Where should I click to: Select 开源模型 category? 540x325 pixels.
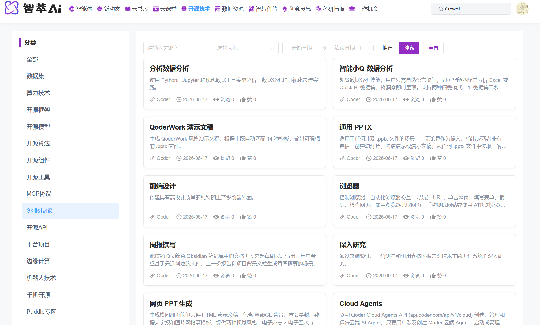pos(70,127)
